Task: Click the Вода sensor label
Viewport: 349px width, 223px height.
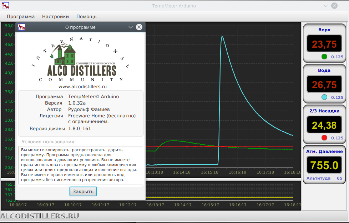Action: click(x=324, y=70)
